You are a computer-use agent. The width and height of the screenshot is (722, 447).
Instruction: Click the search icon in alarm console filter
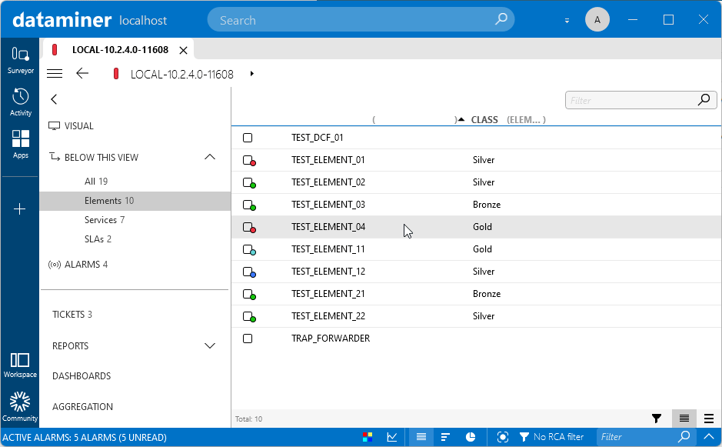click(684, 436)
